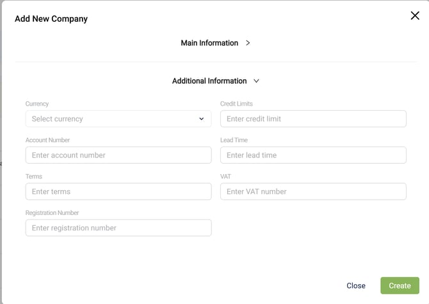The height and width of the screenshot is (304, 429).
Task: Click the Credit Limits field label
Action: point(236,104)
